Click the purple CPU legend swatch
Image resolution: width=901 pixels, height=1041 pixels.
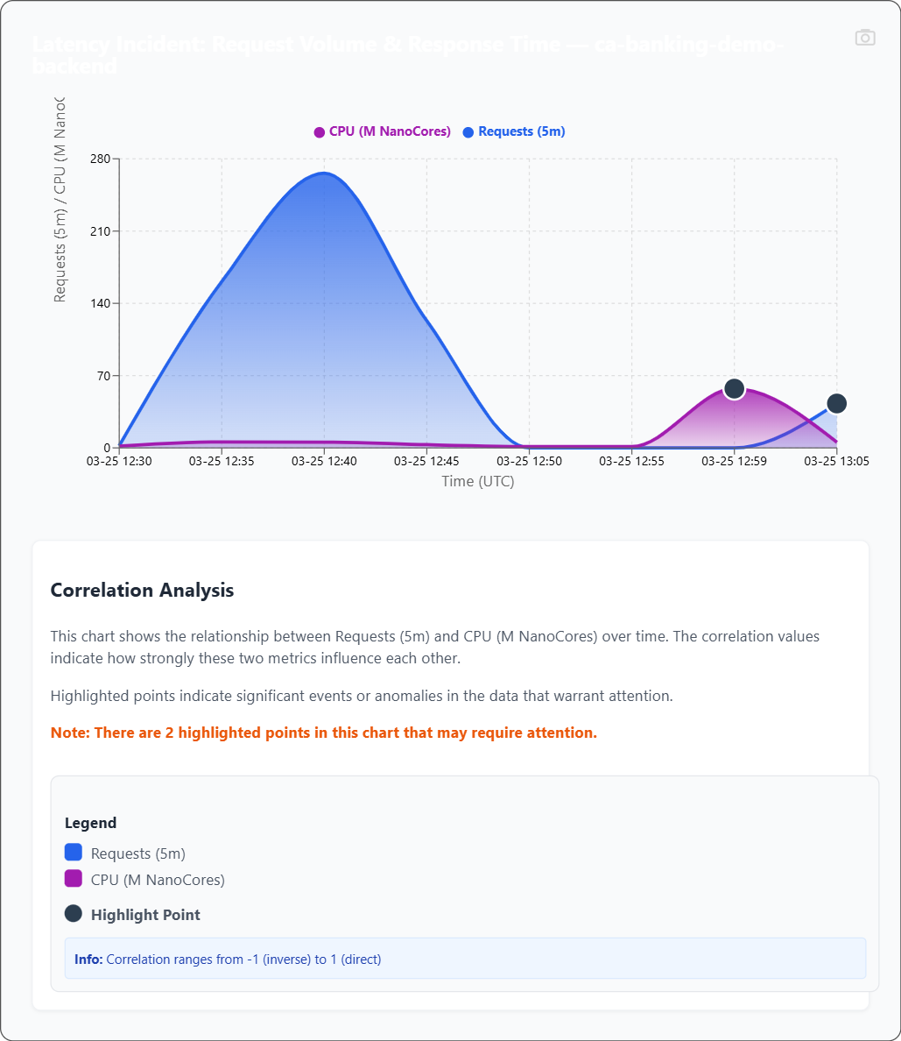click(x=74, y=879)
